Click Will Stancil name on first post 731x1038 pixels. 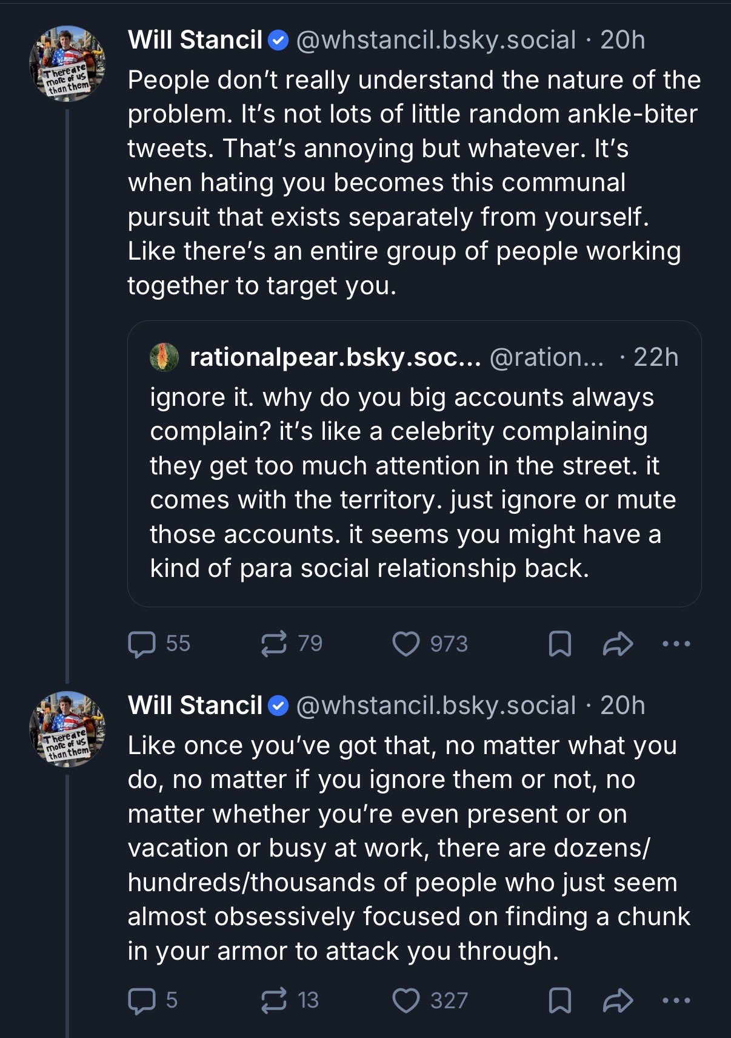(x=195, y=40)
